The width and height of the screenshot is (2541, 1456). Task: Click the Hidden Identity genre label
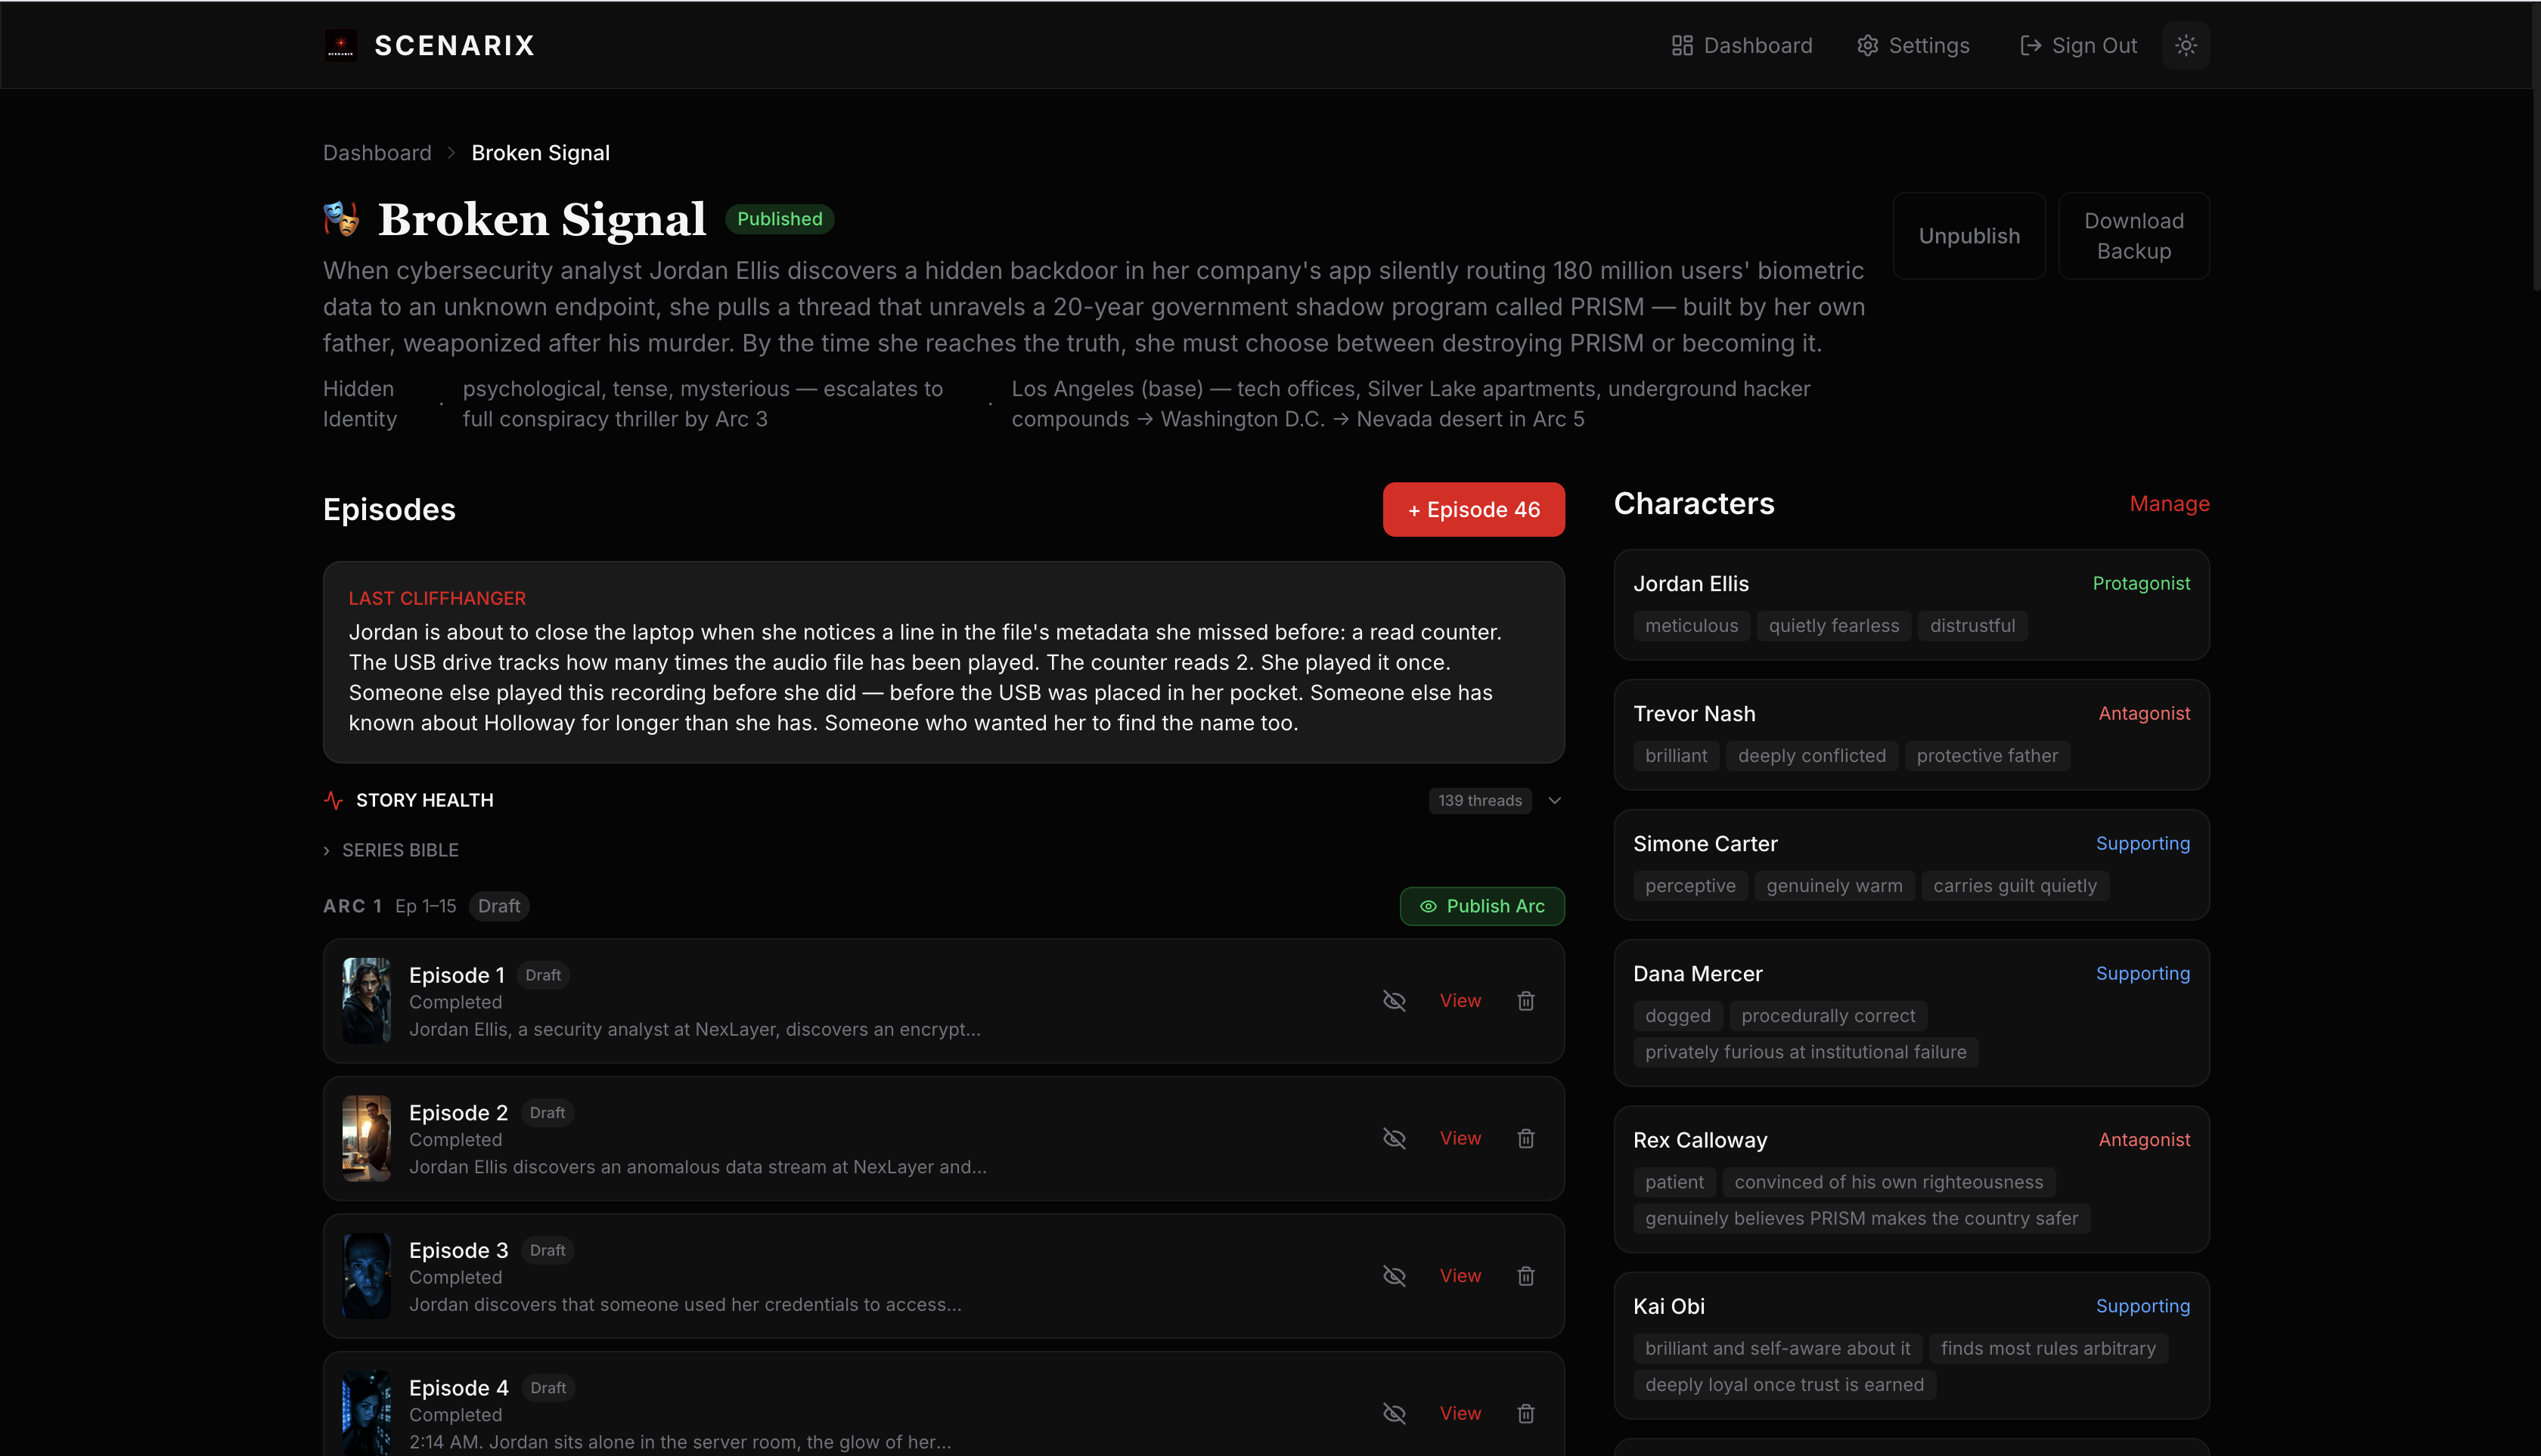[x=360, y=404]
